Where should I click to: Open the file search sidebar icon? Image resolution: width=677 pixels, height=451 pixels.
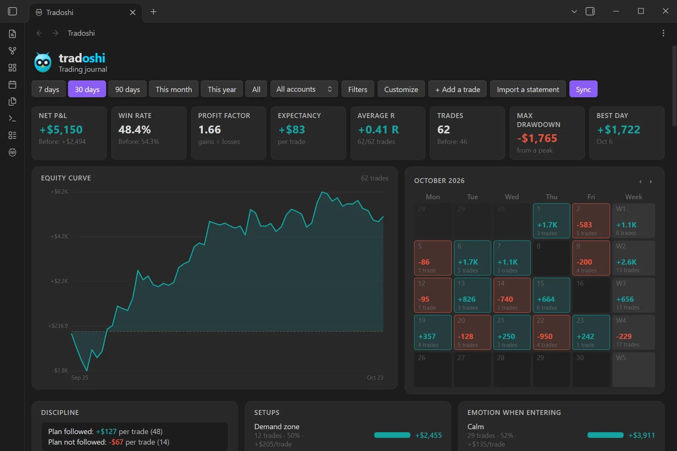[x=12, y=34]
